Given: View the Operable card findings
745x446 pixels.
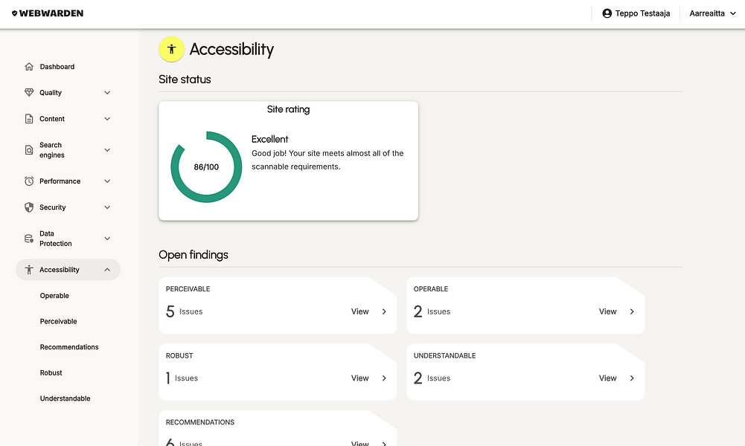Looking at the screenshot, I should pos(617,311).
